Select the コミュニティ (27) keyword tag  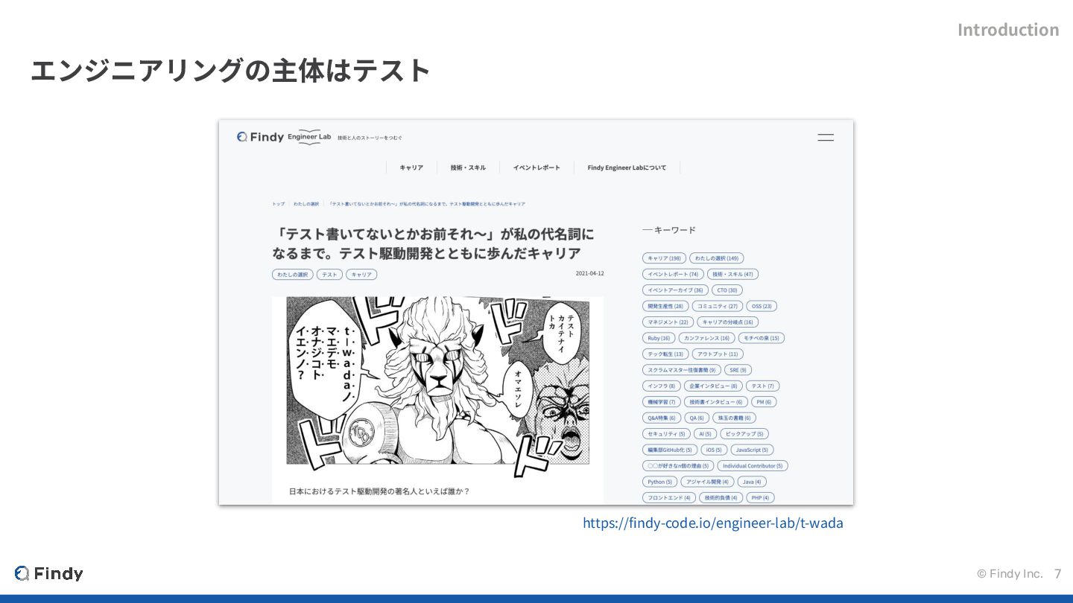(717, 306)
